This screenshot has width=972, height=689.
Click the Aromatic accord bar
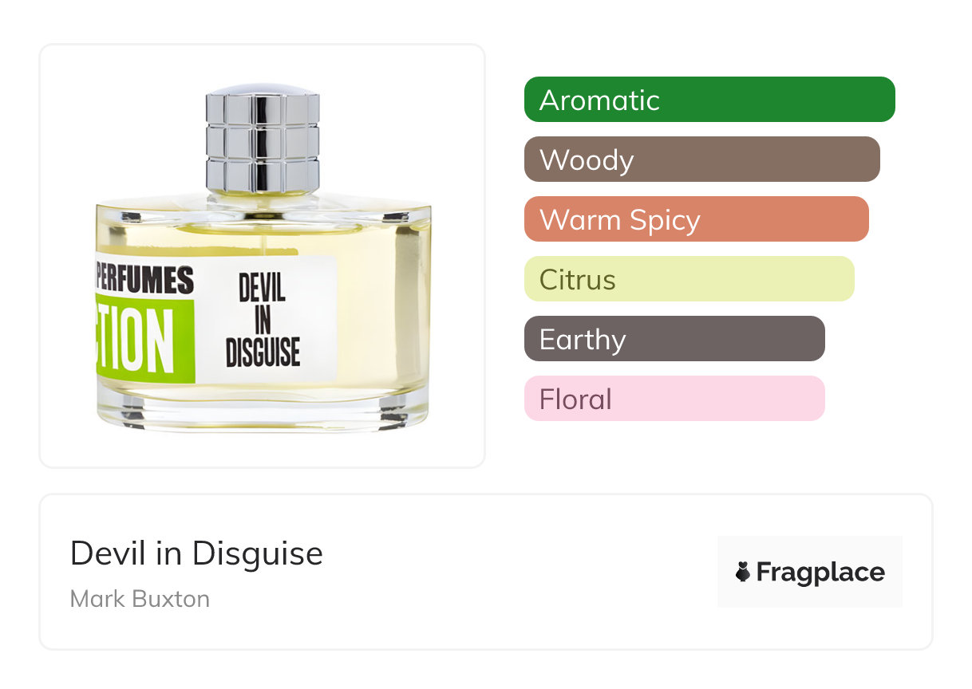[x=709, y=100]
